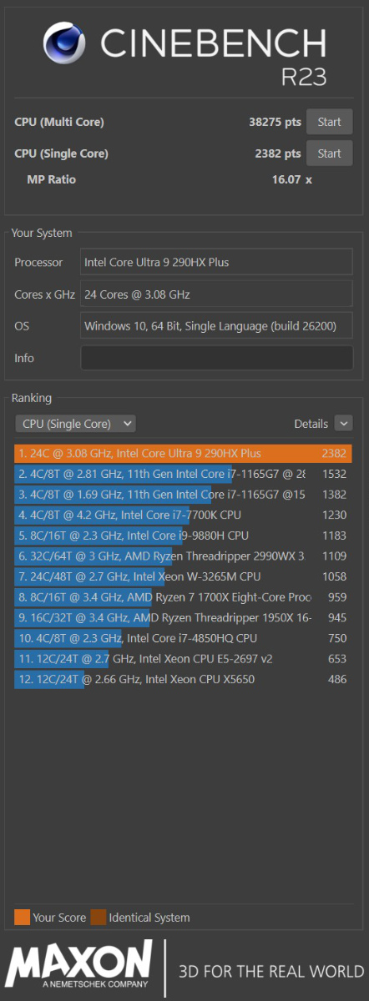Select ranking row 4 Intel Core i7-7700K
Image resolution: width=369 pixels, height=1001 pixels.
pyautogui.click(x=184, y=516)
